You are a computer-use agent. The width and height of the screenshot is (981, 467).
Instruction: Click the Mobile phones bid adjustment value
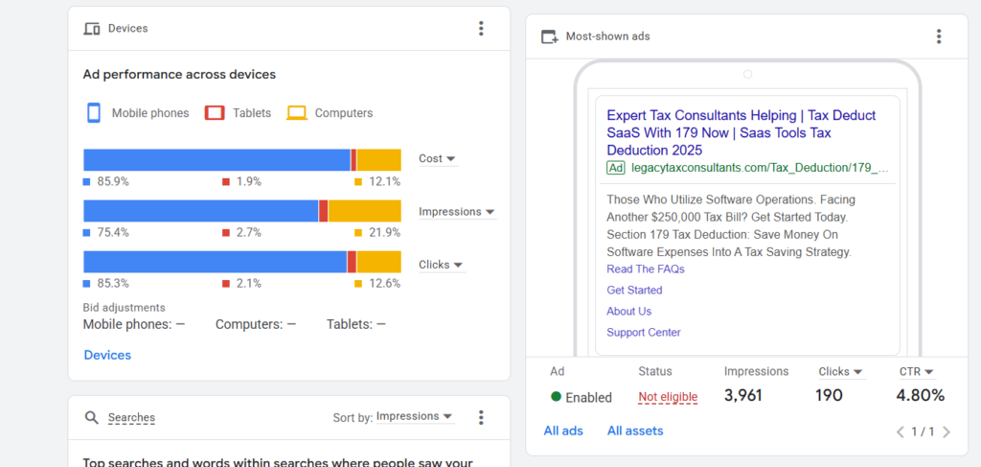pos(180,325)
